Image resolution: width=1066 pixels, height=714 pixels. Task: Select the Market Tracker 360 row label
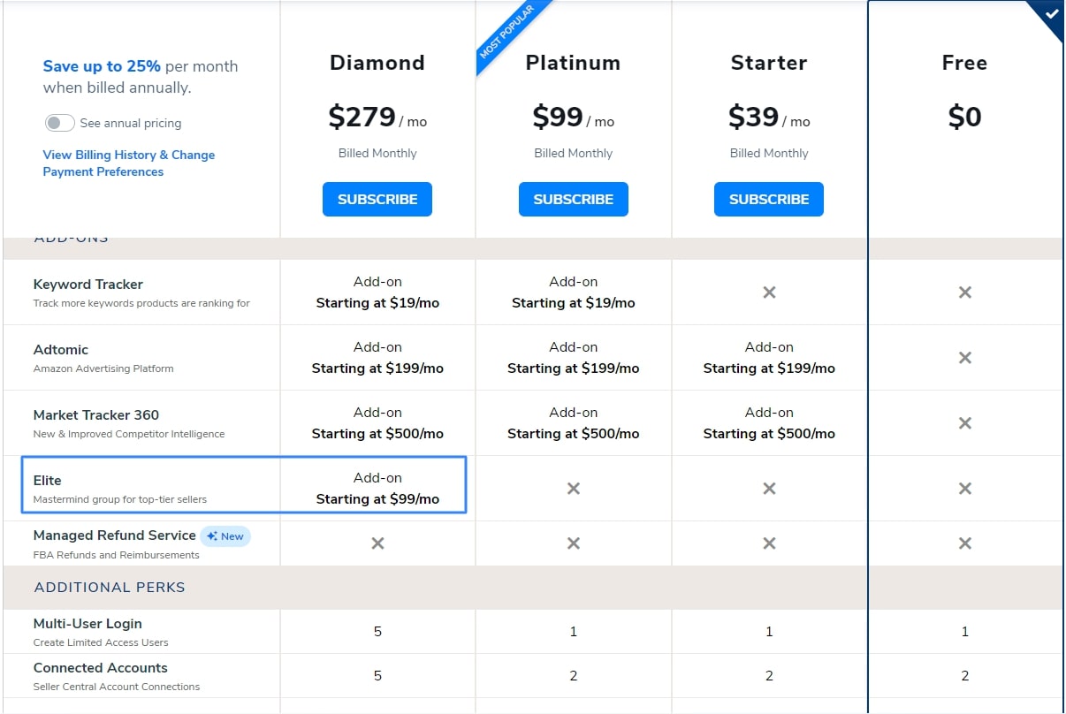click(x=96, y=415)
